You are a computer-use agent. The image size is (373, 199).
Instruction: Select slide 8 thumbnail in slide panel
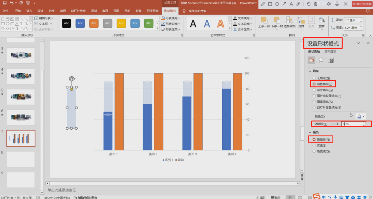click(21, 159)
